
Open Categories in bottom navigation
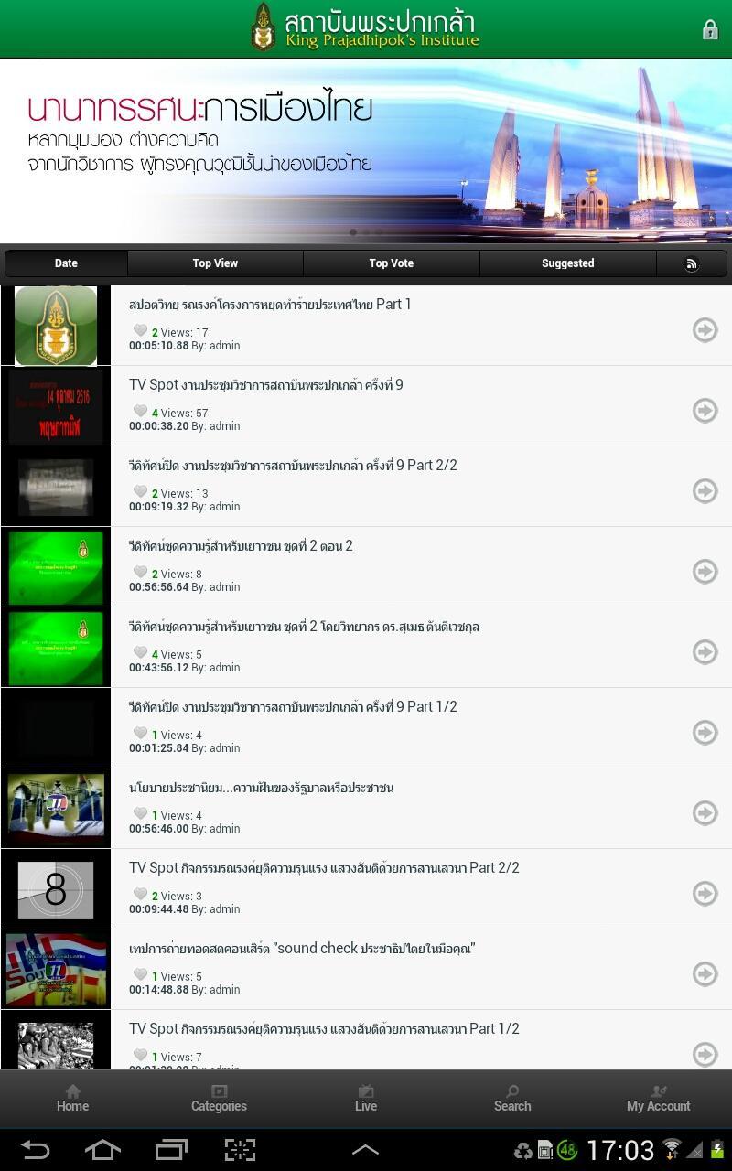click(x=220, y=1098)
